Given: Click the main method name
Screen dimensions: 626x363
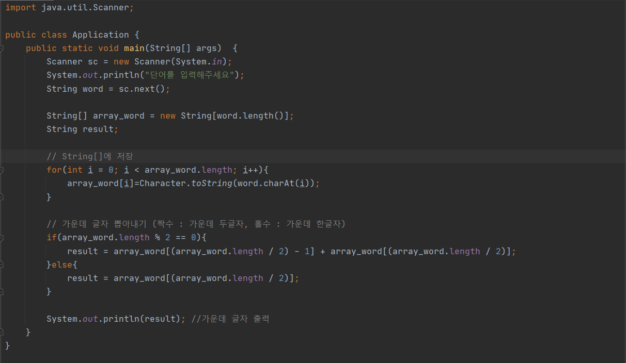Looking at the screenshot, I should coord(134,48).
